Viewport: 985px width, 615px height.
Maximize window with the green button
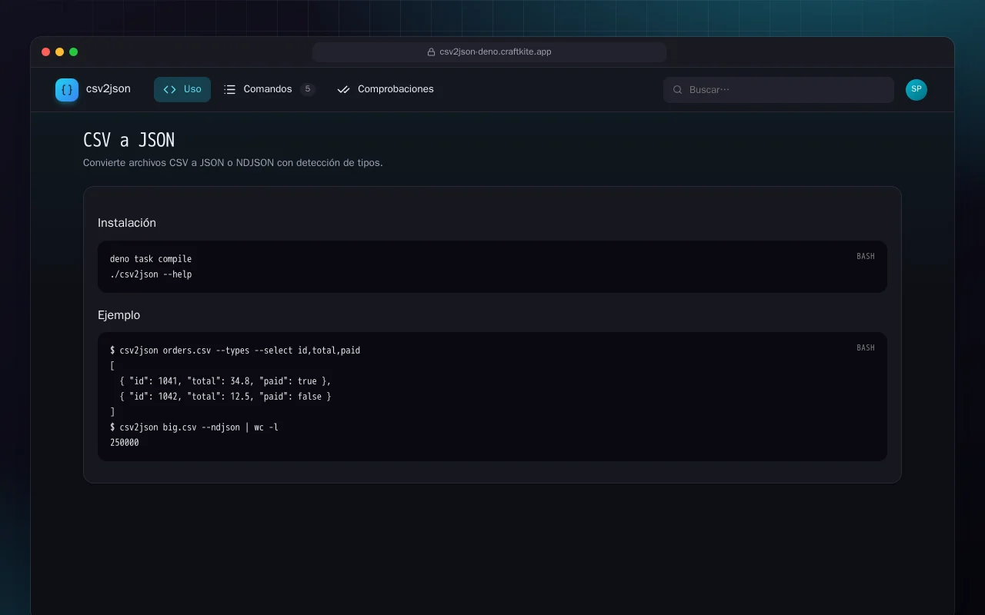73,52
